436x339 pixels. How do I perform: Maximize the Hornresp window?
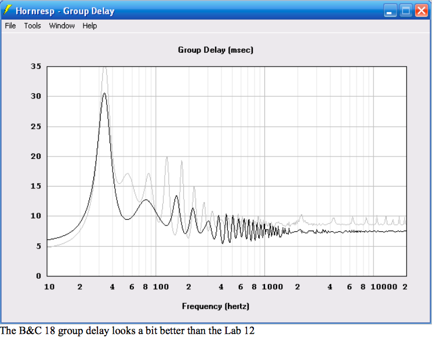pyautogui.click(x=406, y=11)
